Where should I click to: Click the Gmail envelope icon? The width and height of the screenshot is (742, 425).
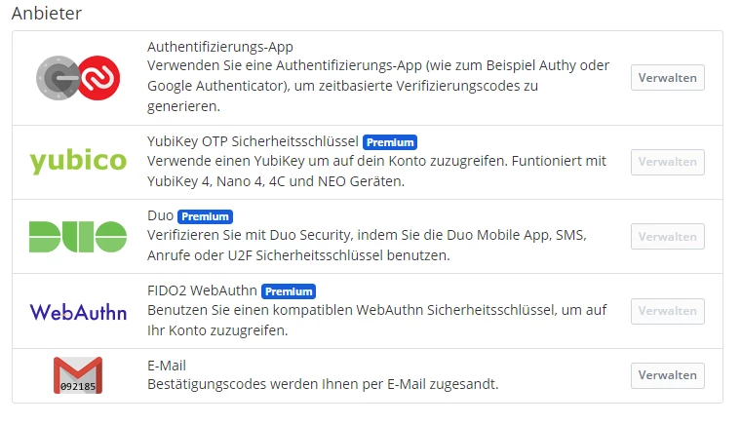coord(78,375)
